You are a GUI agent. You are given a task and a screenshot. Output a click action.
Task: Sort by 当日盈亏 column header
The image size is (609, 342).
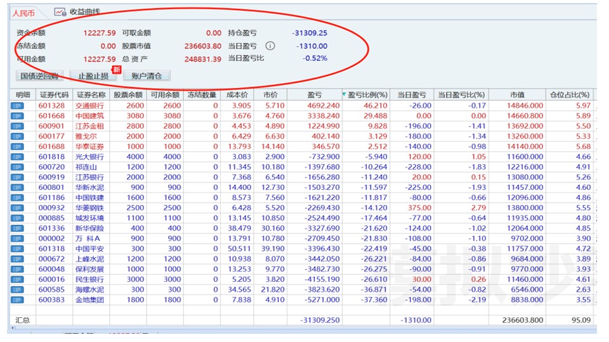pyautogui.click(x=412, y=94)
